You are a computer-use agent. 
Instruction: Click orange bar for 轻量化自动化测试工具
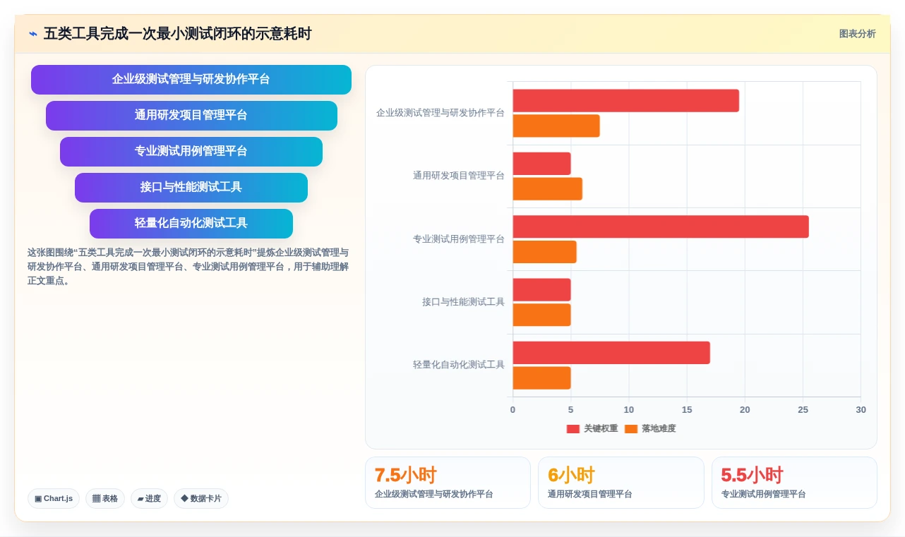(542, 378)
